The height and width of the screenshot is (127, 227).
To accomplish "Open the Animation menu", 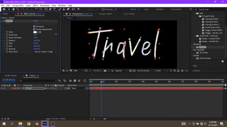I will tap(45, 5).
